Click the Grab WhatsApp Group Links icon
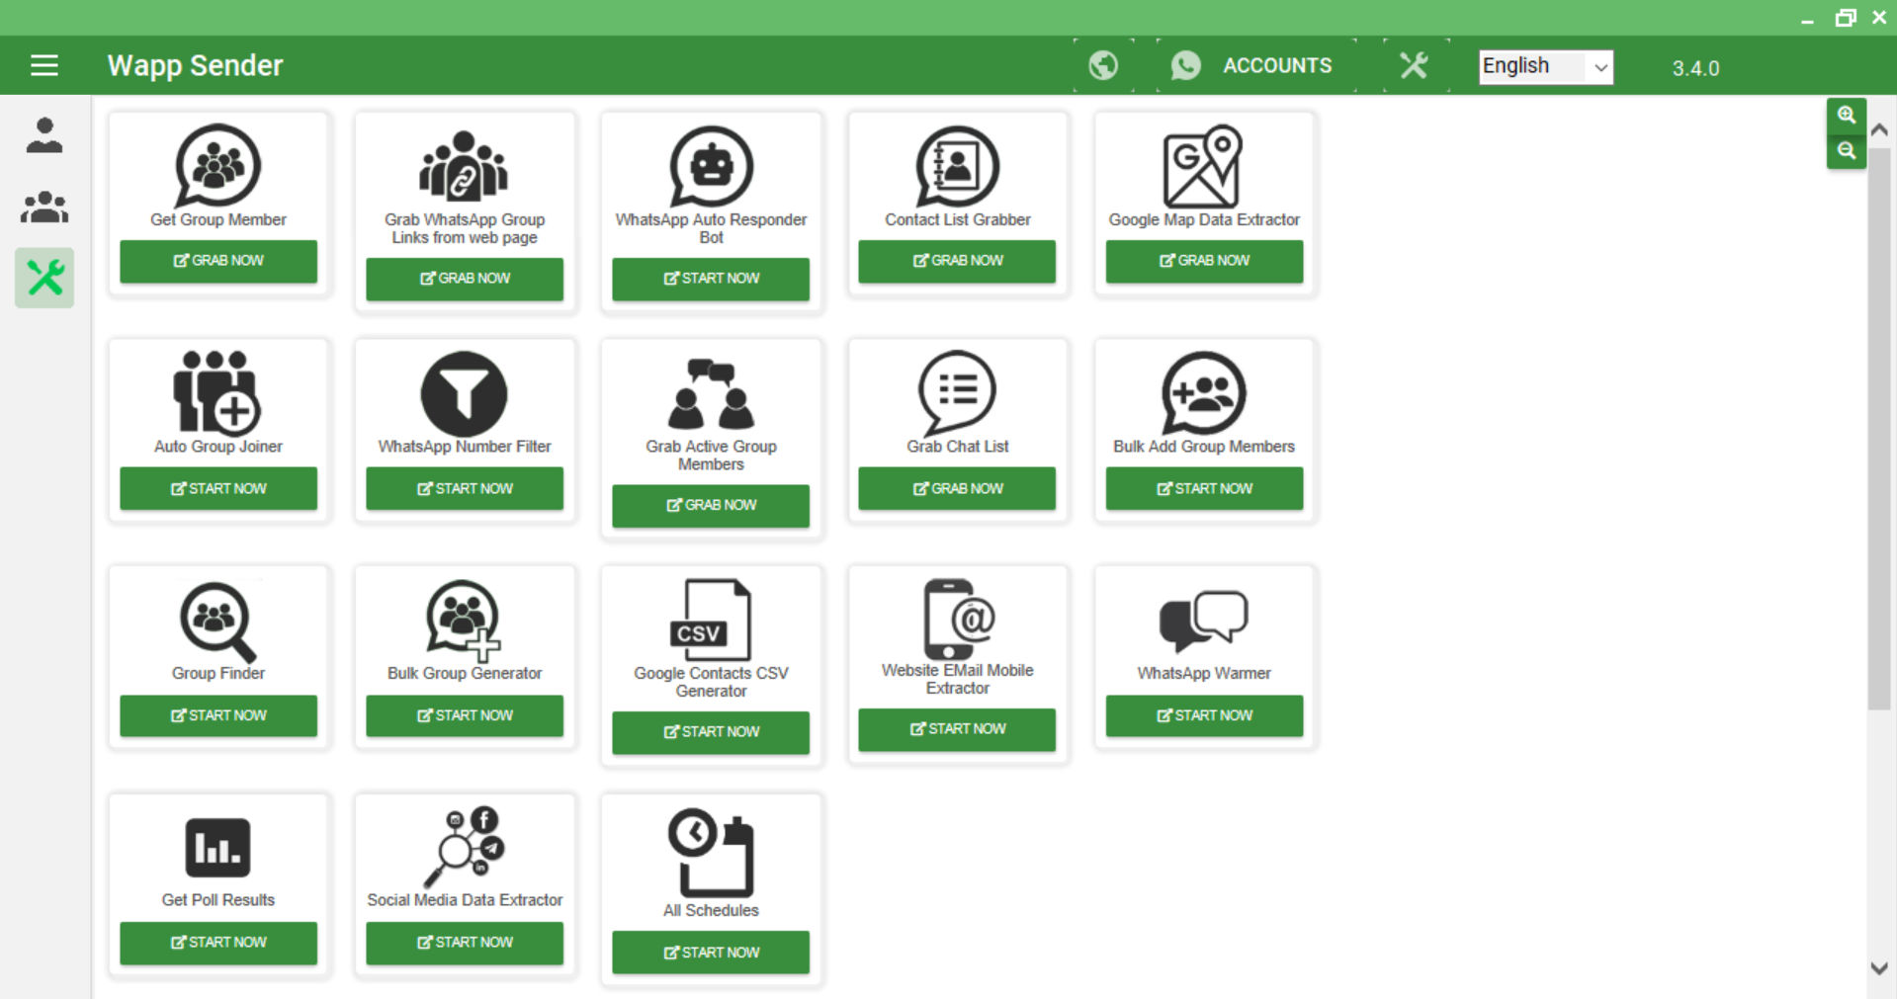 pos(464,166)
